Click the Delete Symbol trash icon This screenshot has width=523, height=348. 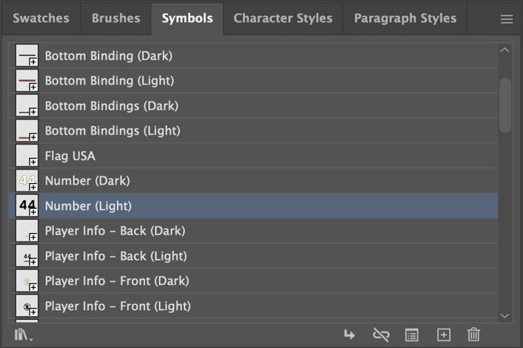point(474,334)
